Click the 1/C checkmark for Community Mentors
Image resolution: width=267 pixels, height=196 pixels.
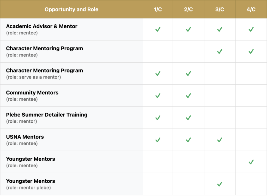coord(158,96)
